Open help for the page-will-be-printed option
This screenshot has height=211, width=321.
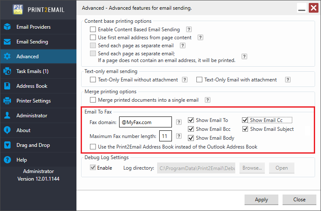pos(244,57)
